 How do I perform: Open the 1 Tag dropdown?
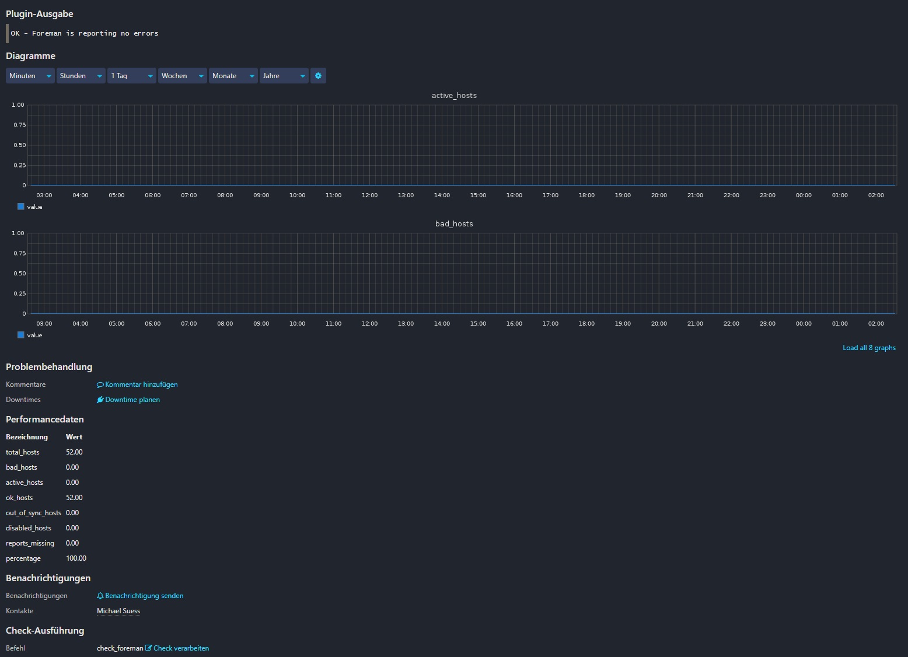pyautogui.click(x=131, y=76)
